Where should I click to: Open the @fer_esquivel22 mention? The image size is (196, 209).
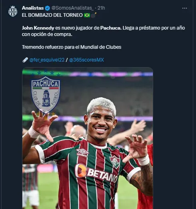pos(47,60)
